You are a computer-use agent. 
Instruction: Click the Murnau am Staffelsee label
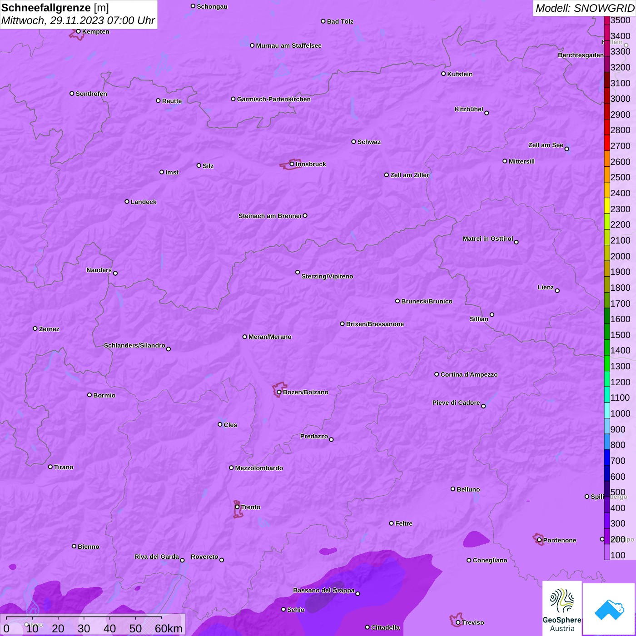288,45
